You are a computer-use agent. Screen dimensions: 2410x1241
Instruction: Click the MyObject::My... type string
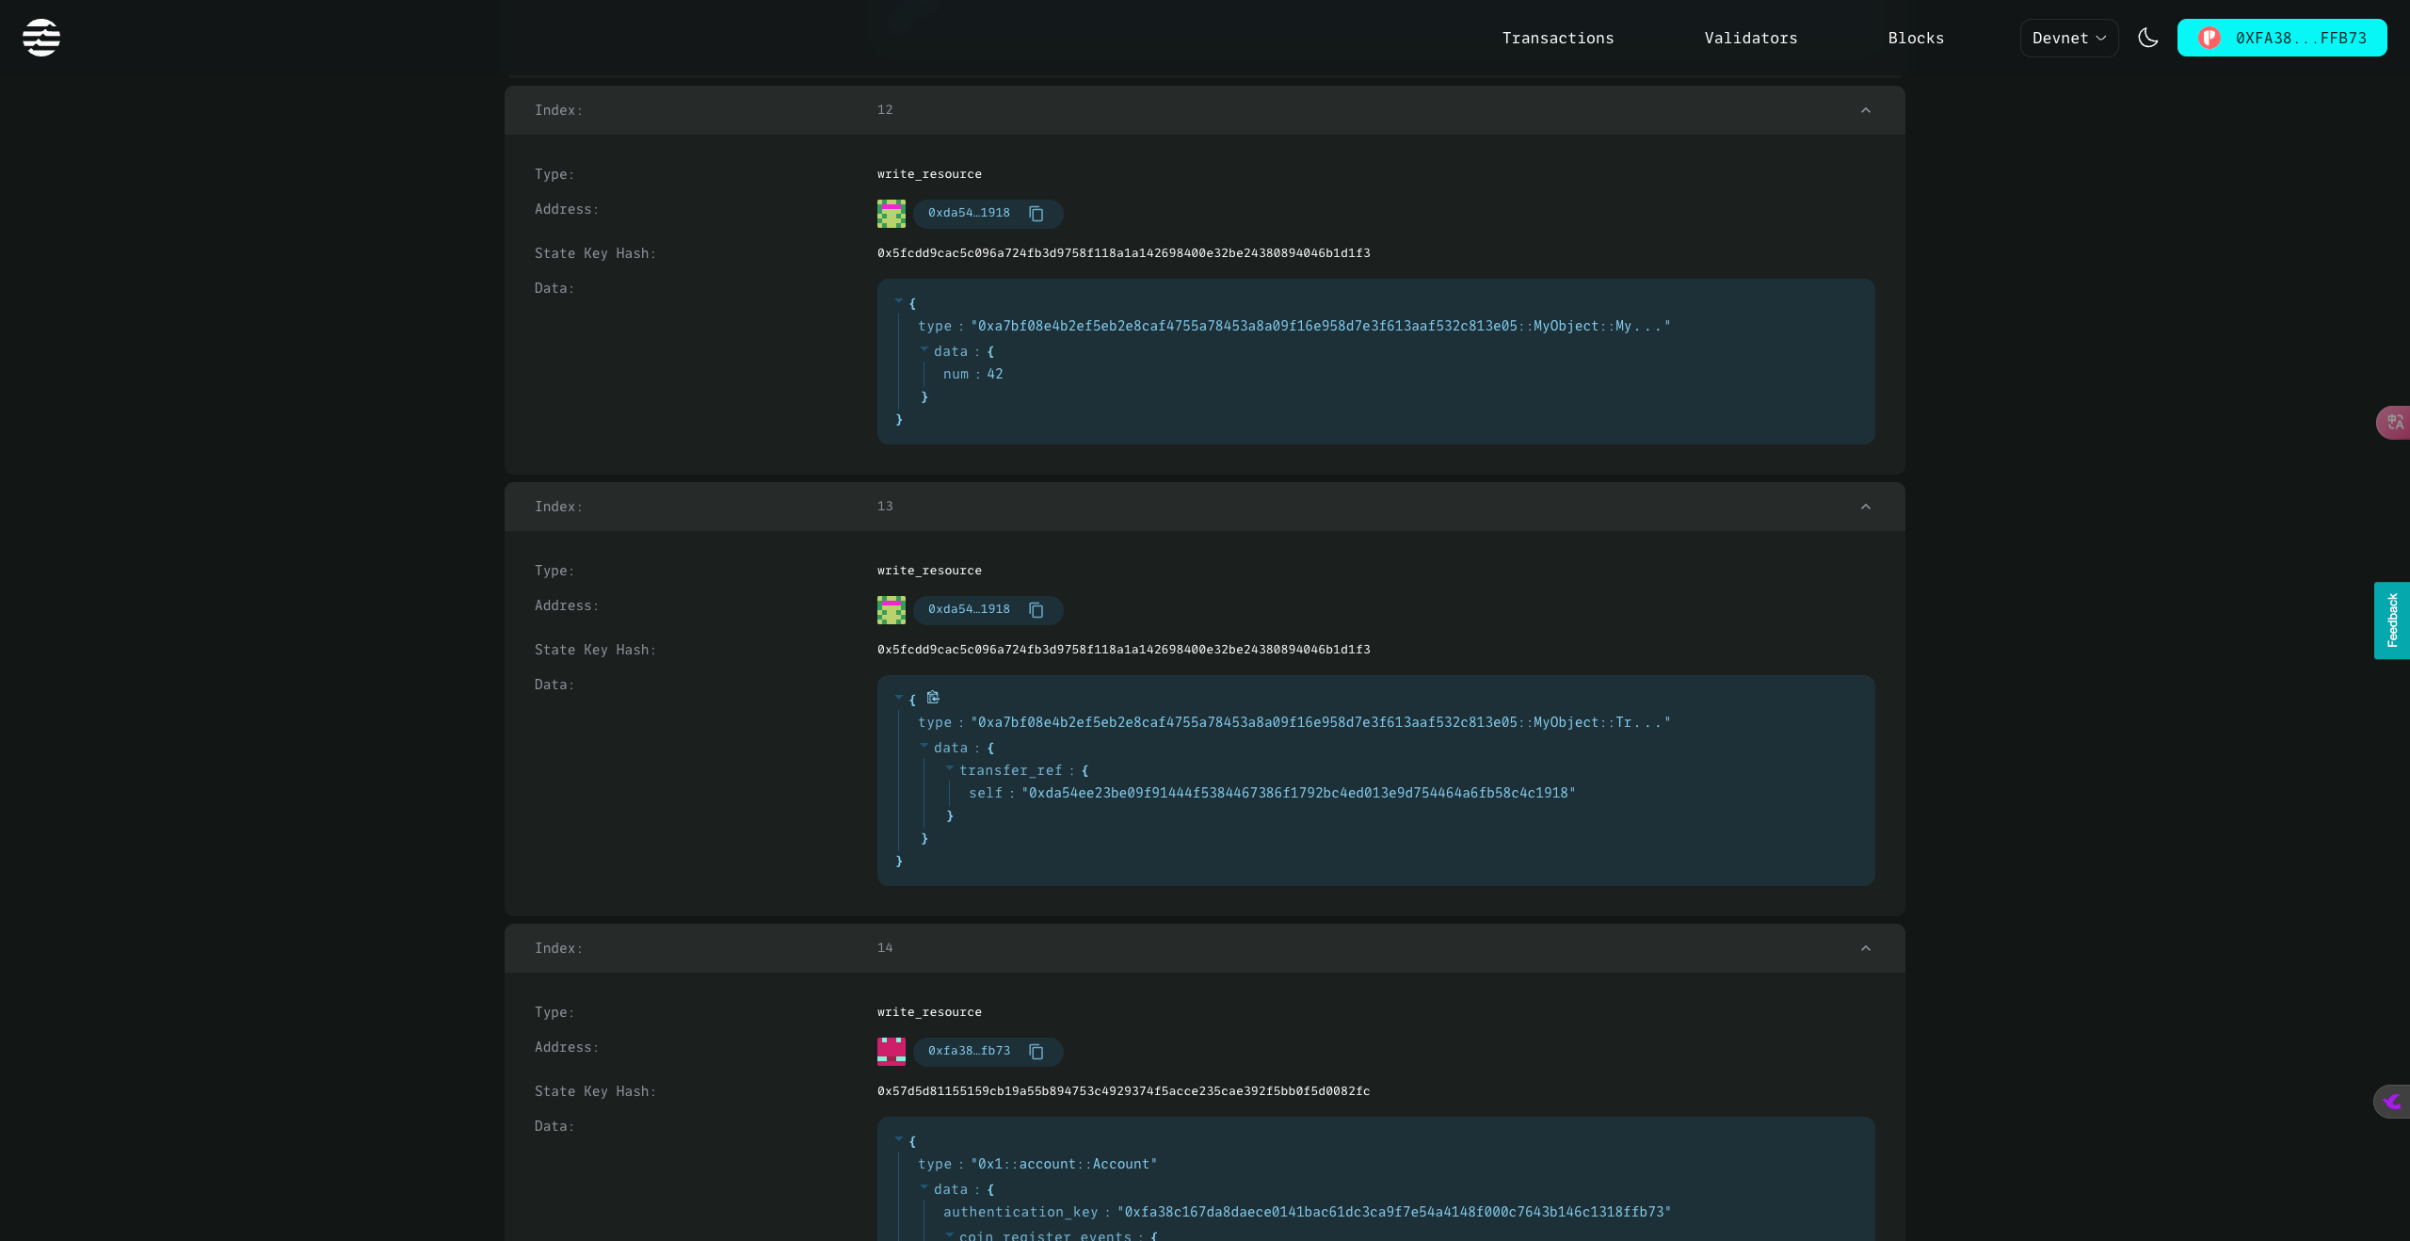pyautogui.click(x=1321, y=327)
